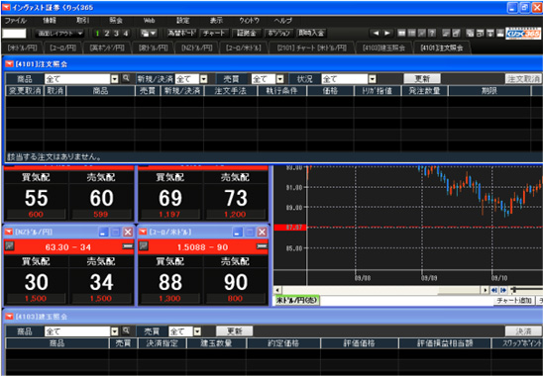The image size is (543, 376).
Task: Open the 画面レイアウト dropdown
Action: [x=59, y=34]
